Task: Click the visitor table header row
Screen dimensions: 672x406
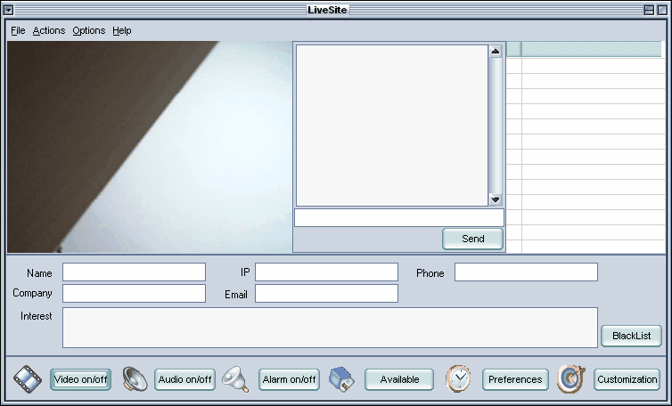Action: pos(584,49)
